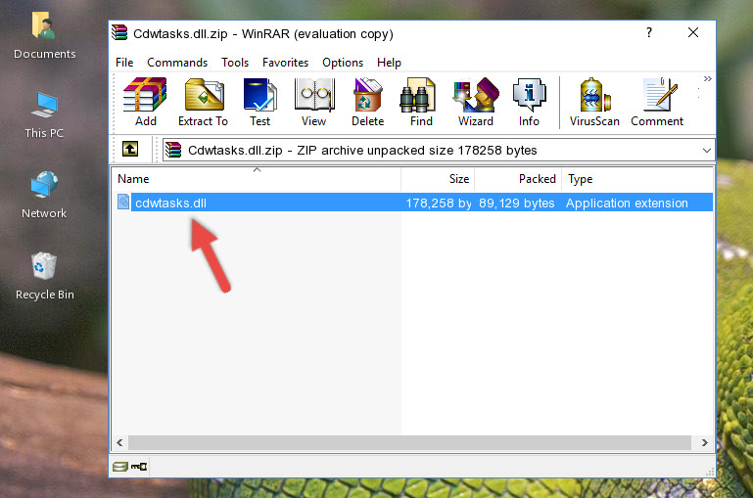The image size is (753, 498).
Task: Click the Extract To toolbar icon
Action: pos(203,102)
